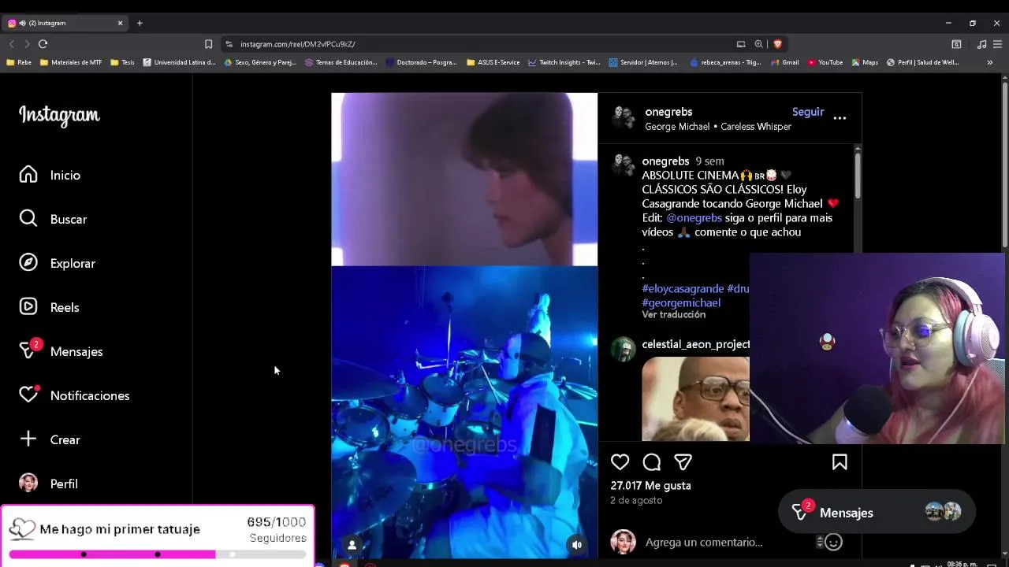Open ASUS E-Service bookmark folder
This screenshot has width=1009, height=567.
click(x=493, y=62)
